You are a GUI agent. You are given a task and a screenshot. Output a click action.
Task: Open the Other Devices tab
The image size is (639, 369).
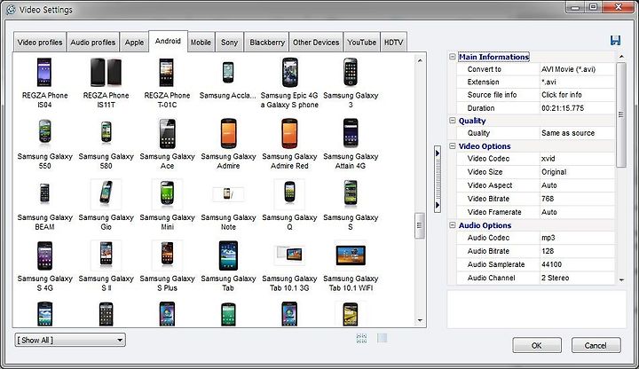click(x=316, y=43)
